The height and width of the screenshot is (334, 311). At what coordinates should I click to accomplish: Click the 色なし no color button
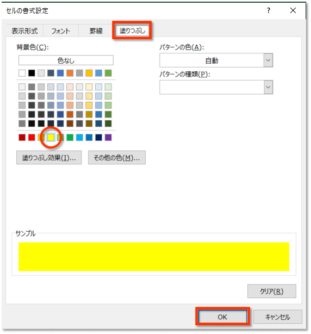pos(66,60)
